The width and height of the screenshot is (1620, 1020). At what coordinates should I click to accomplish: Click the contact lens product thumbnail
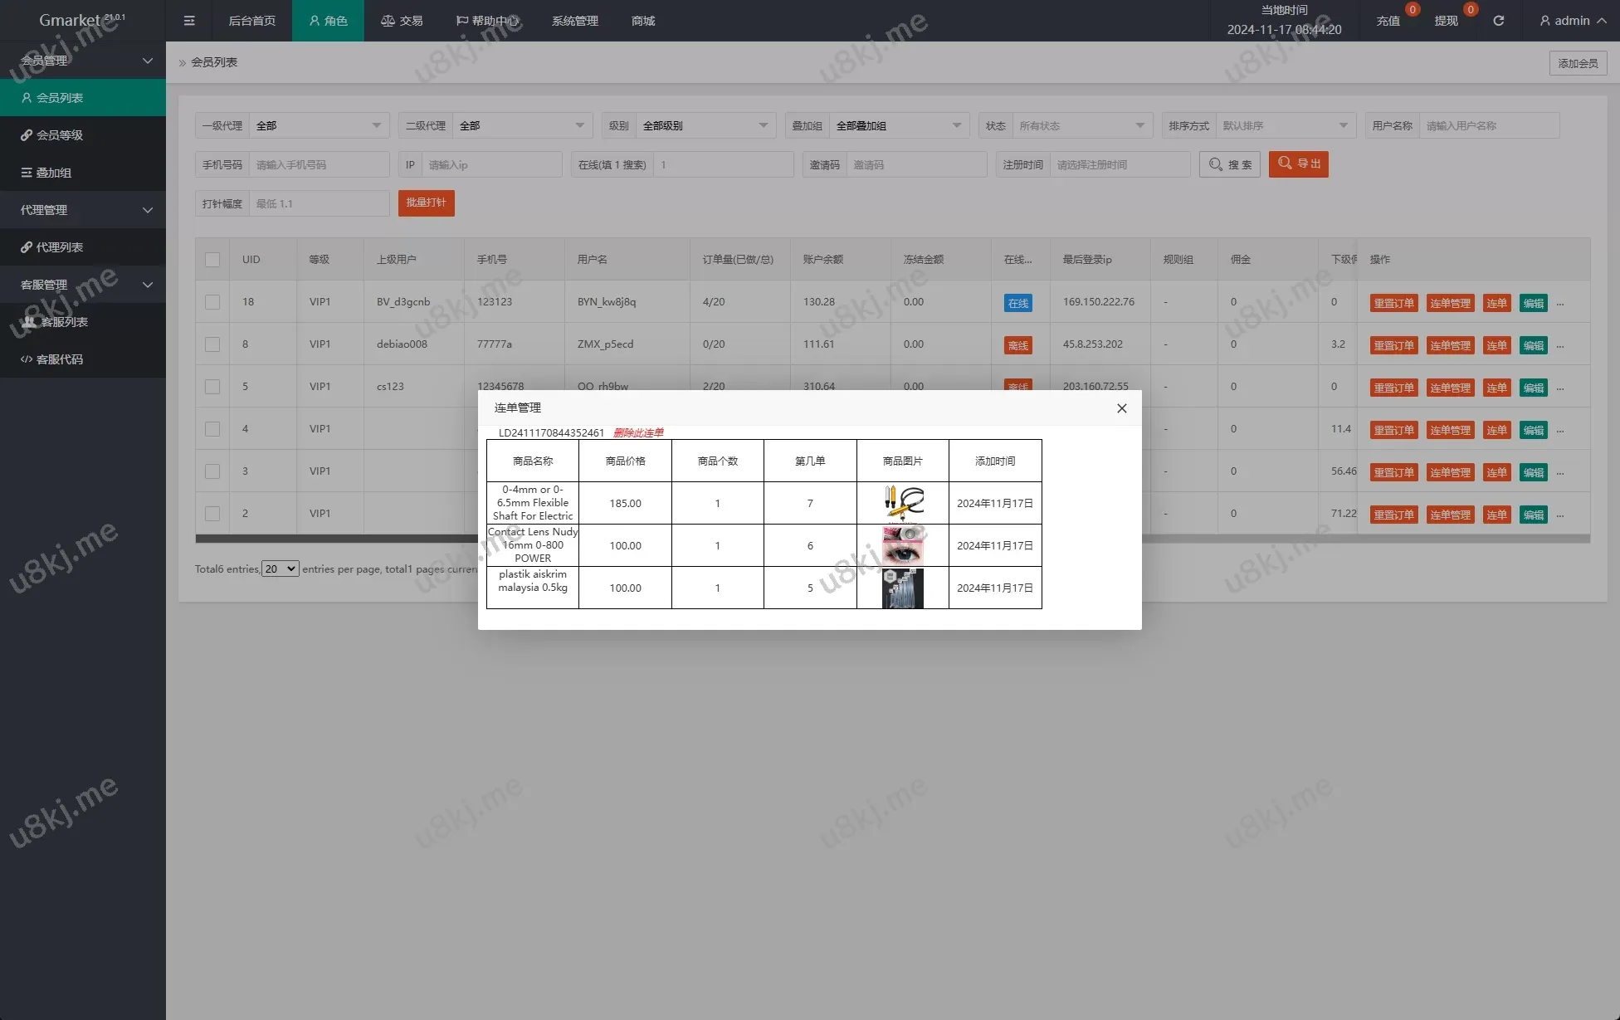pyautogui.click(x=902, y=546)
